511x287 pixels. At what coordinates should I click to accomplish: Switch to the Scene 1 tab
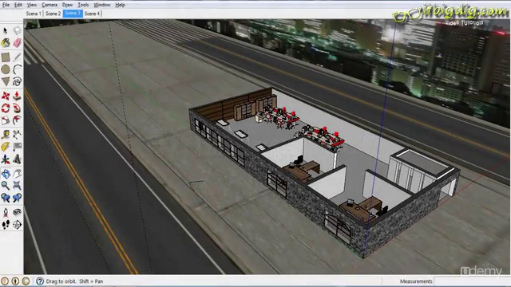pyautogui.click(x=34, y=14)
